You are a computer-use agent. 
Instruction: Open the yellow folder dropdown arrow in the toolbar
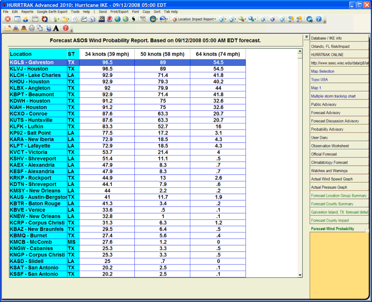click(69, 19)
